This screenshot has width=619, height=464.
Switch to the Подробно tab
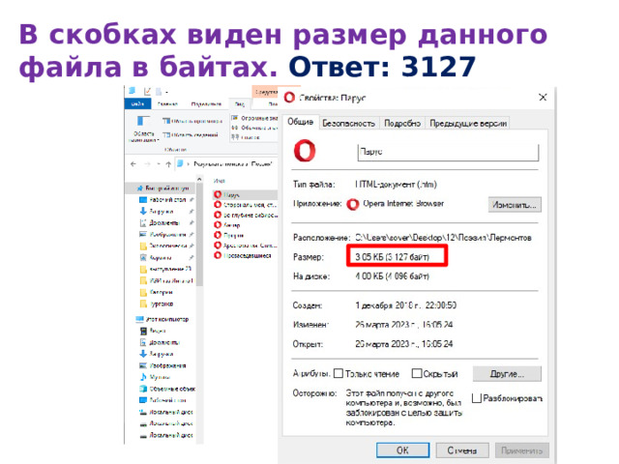(x=402, y=123)
